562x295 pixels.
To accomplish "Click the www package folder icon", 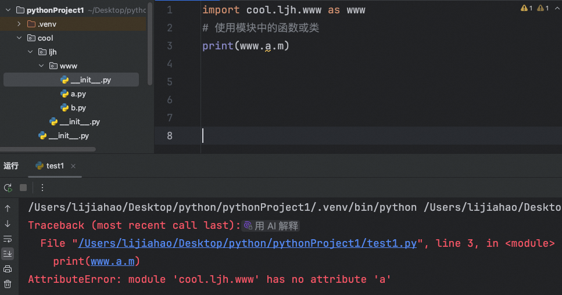I will pos(53,66).
